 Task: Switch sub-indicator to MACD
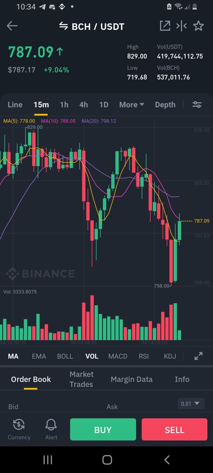118,356
